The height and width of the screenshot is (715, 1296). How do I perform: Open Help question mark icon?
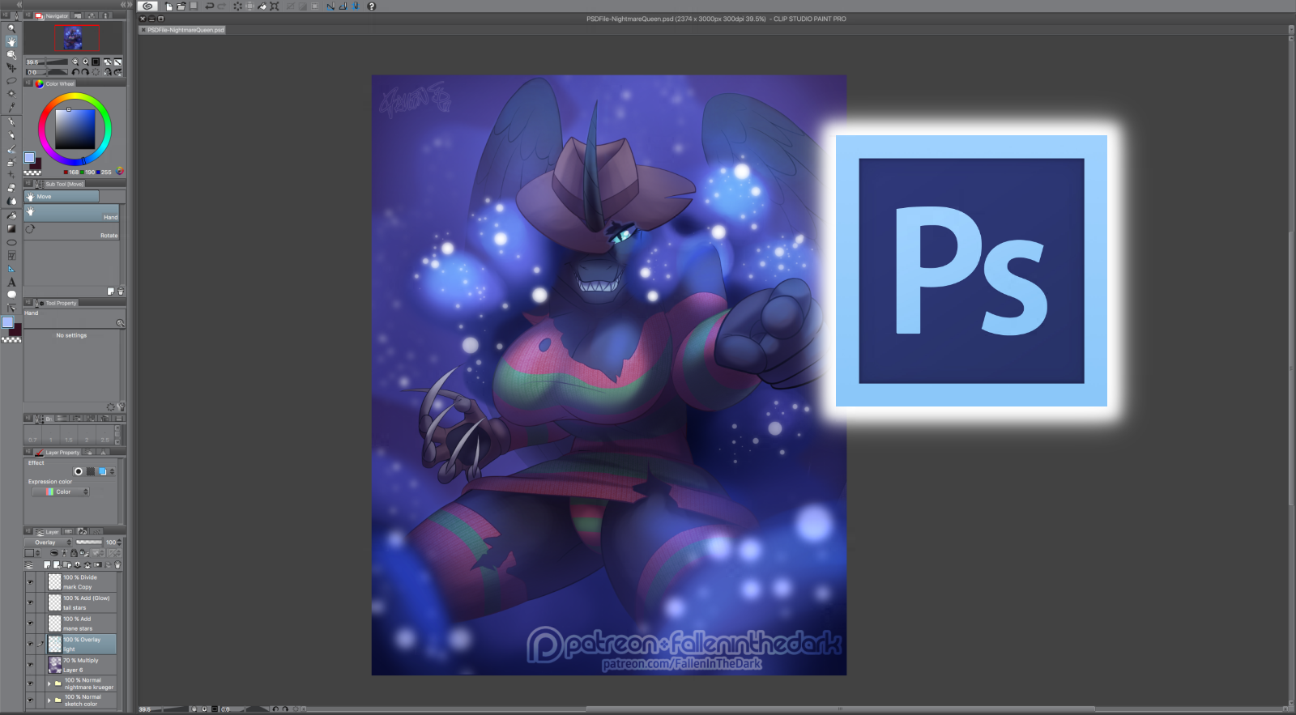click(x=372, y=6)
